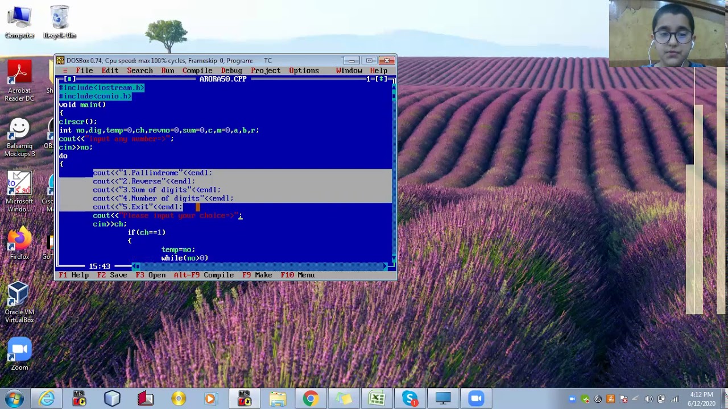Open Excel from the taskbar
This screenshot has height=409, width=728.
pos(377,399)
